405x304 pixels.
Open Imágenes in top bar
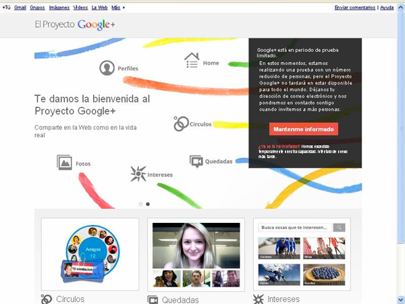coord(59,7)
